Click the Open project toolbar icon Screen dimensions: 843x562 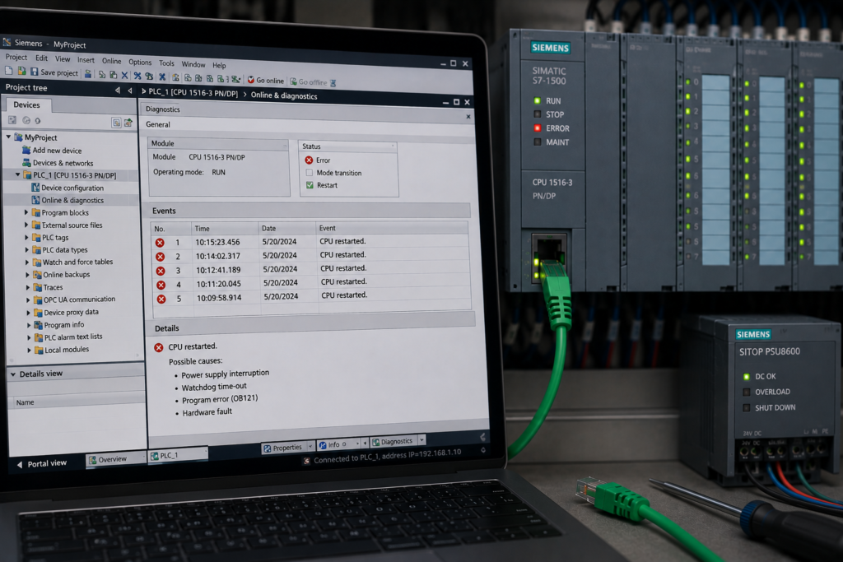21,71
